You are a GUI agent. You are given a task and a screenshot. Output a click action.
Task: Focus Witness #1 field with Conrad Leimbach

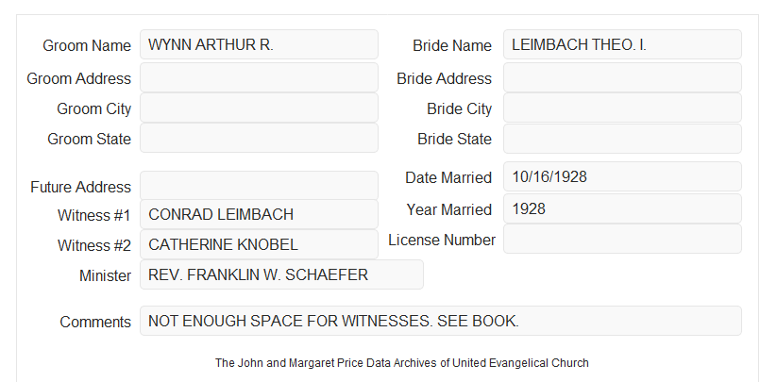pyautogui.click(x=259, y=214)
